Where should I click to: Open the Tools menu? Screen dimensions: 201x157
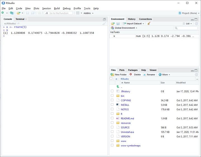[87, 8]
